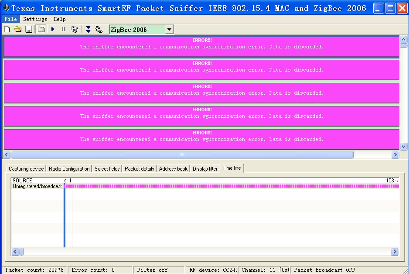
Task: Select the fourth ERROR packet row
Action: coord(201,116)
